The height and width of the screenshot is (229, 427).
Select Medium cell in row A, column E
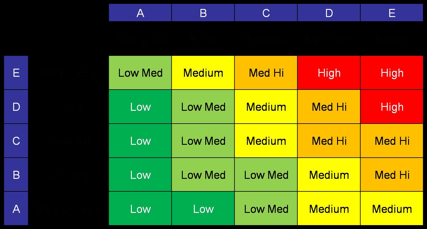click(x=392, y=209)
